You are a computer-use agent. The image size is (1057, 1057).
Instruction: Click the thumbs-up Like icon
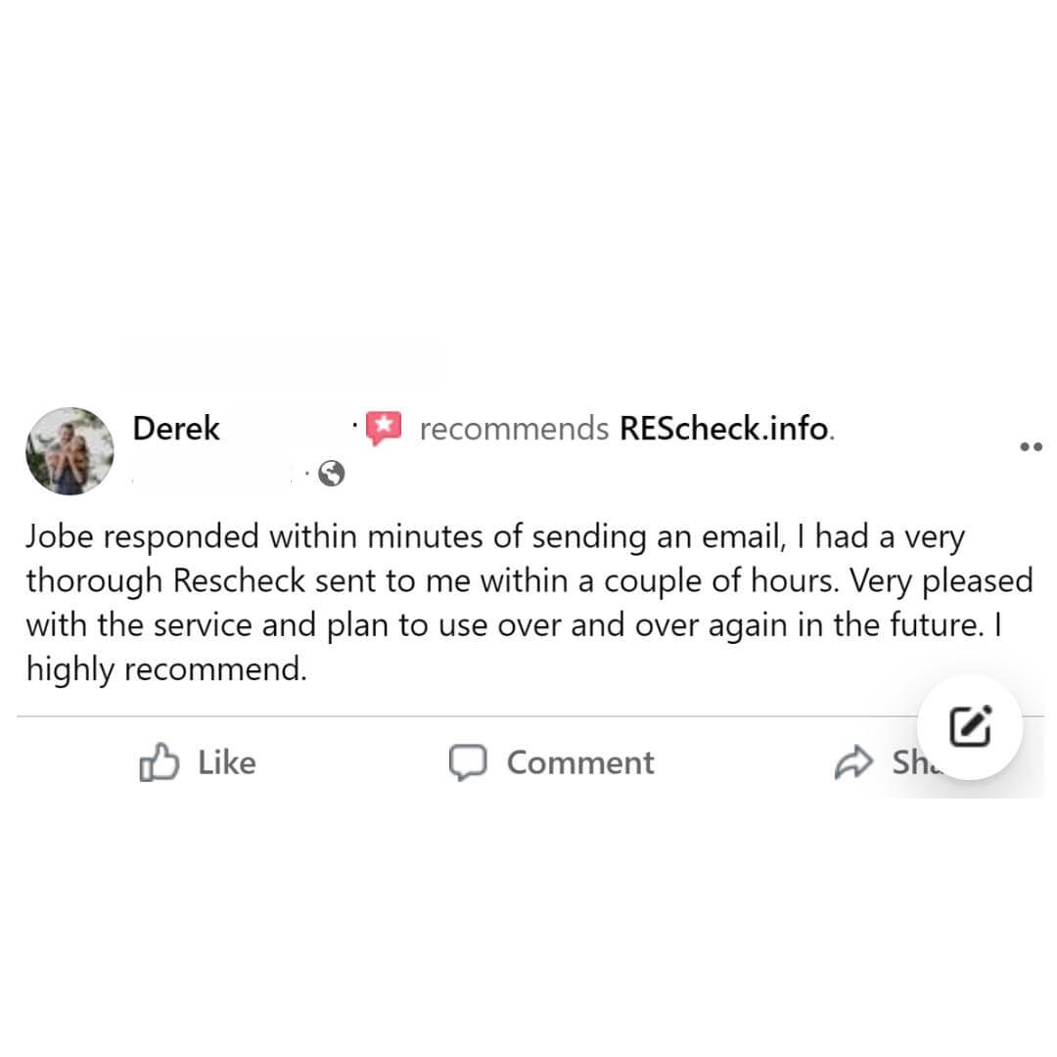pyautogui.click(x=159, y=762)
